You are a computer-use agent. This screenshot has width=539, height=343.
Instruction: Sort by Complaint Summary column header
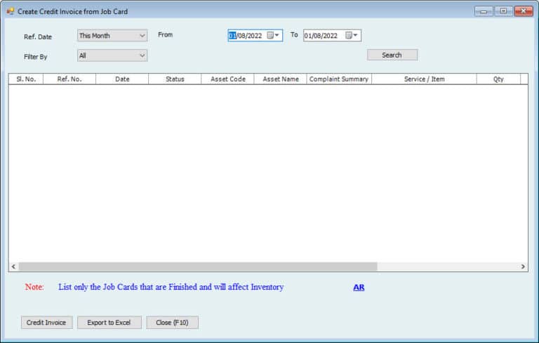point(339,79)
